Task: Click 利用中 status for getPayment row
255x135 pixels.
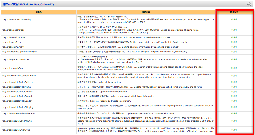Action: click(234, 47)
